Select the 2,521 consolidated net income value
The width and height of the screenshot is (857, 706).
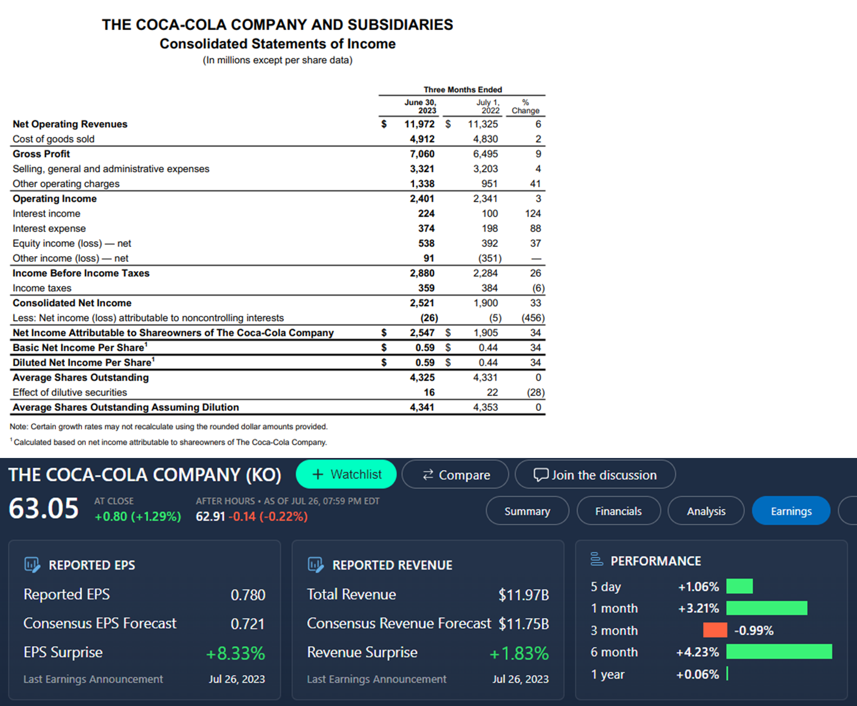tap(422, 303)
